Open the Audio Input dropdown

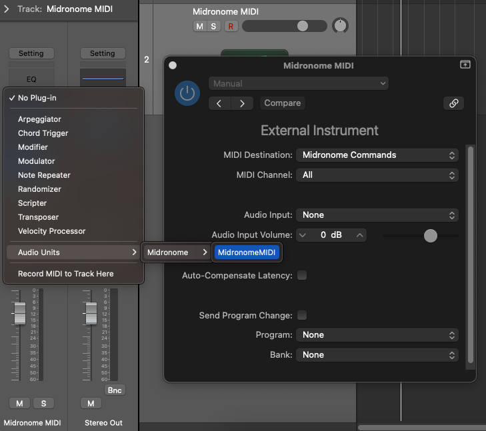click(x=377, y=215)
